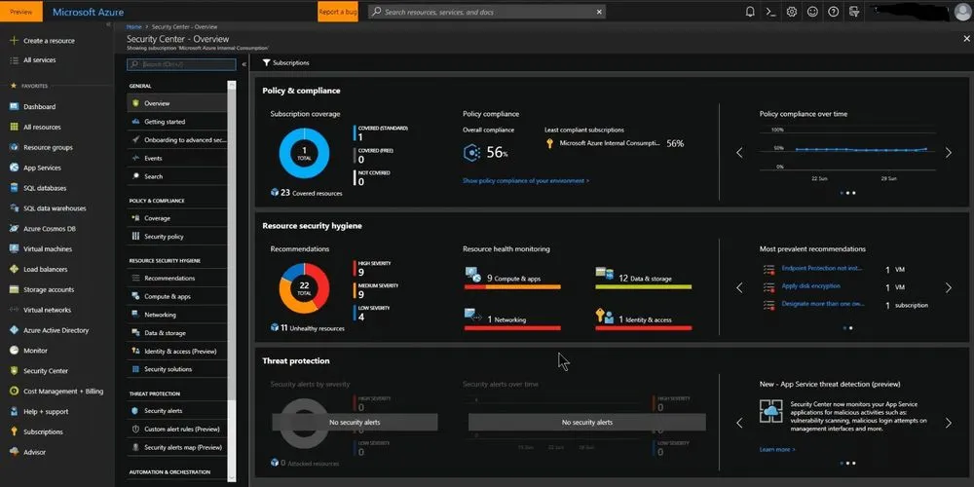Click the Load balancers icon
Image resolution: width=974 pixels, height=487 pixels.
[x=14, y=269]
